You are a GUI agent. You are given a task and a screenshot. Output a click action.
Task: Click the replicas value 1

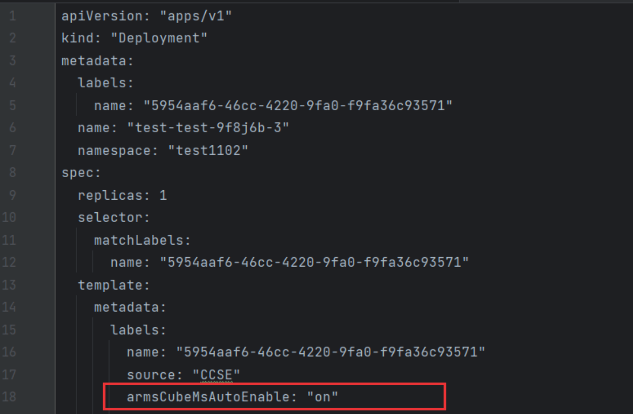[x=163, y=195]
